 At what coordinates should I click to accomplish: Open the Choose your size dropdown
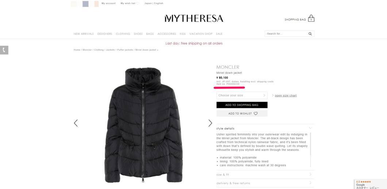coord(242,95)
